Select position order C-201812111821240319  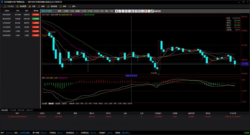point(125,117)
